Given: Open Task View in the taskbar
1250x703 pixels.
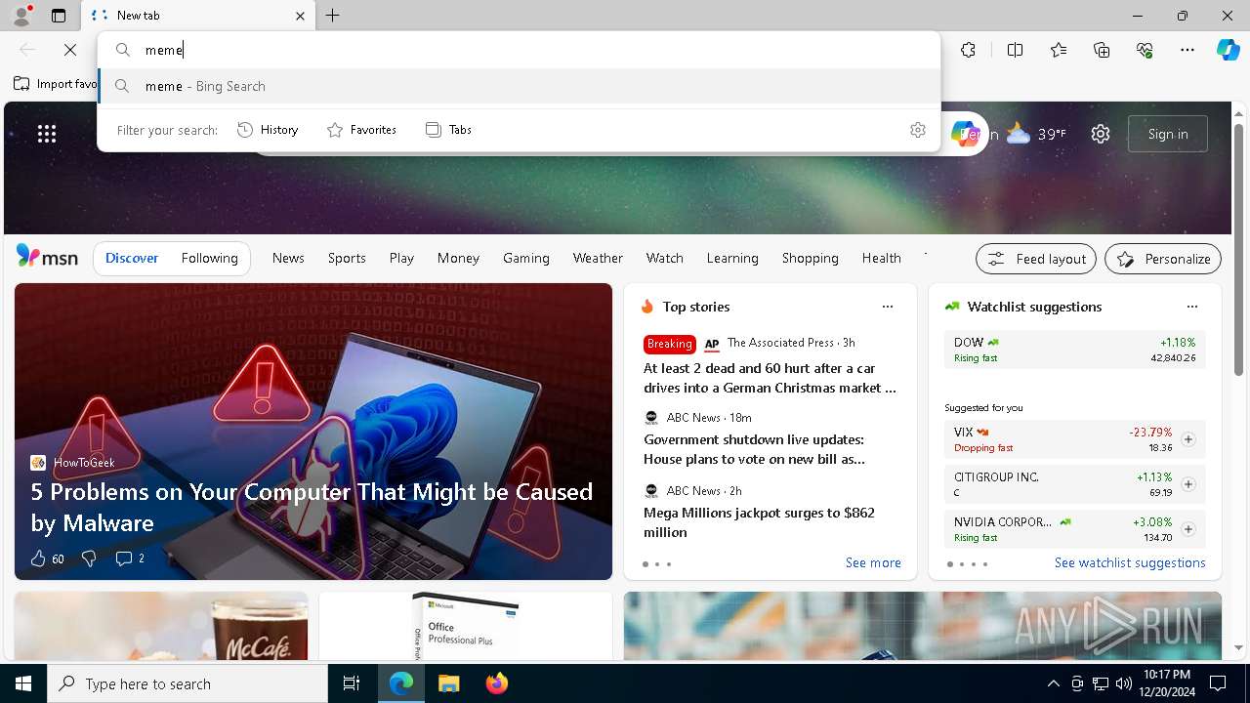Looking at the screenshot, I should pyautogui.click(x=352, y=683).
